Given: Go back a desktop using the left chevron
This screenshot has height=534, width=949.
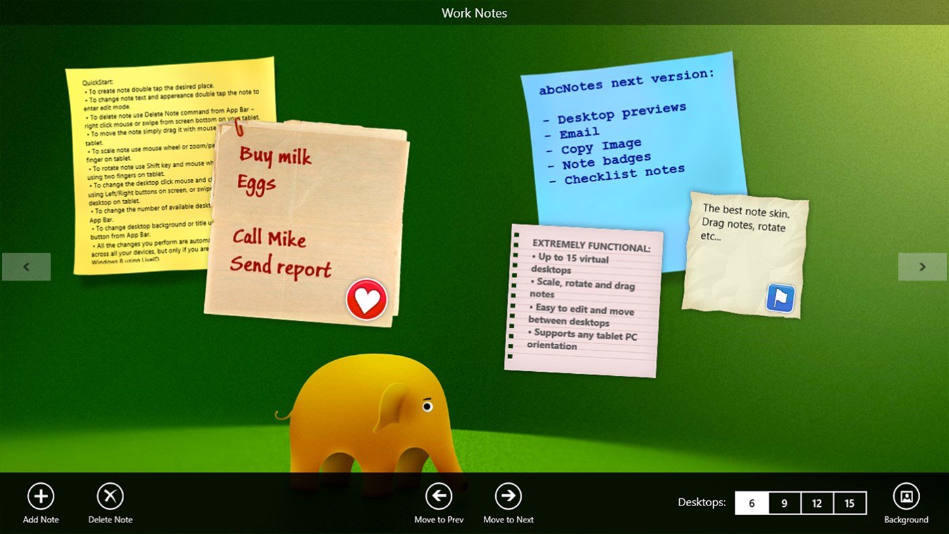Looking at the screenshot, I should (26, 266).
